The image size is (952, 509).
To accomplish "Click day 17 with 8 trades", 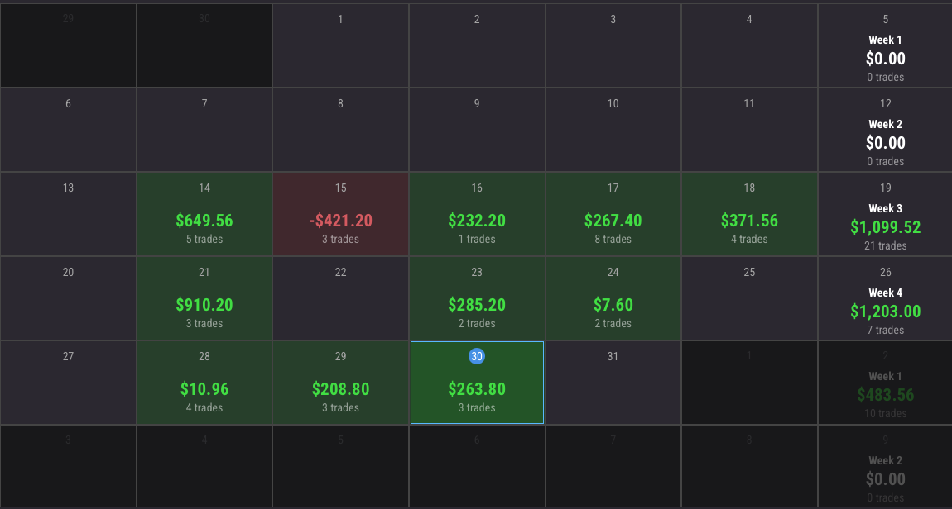I will pyautogui.click(x=613, y=215).
